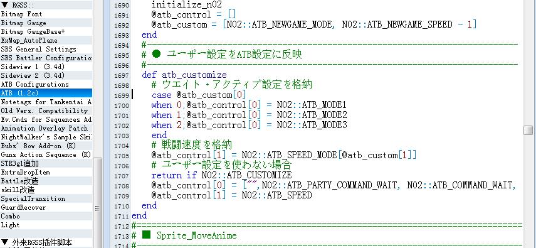Click the 戦闘速度を格納 comment line
This screenshot has width=536, height=248.
192,144
